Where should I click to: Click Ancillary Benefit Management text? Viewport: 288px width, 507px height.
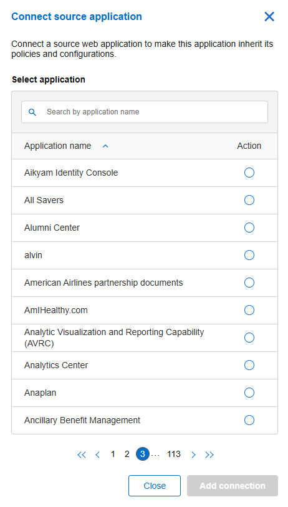82,420
